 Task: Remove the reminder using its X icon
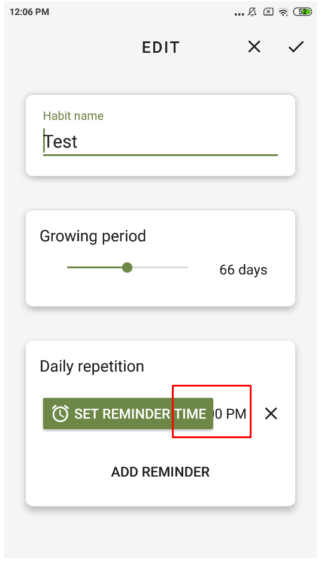click(x=271, y=414)
